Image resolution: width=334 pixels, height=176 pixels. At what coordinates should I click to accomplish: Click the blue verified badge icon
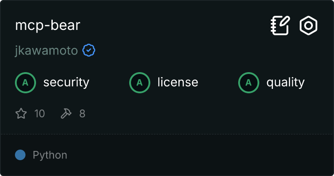(89, 50)
